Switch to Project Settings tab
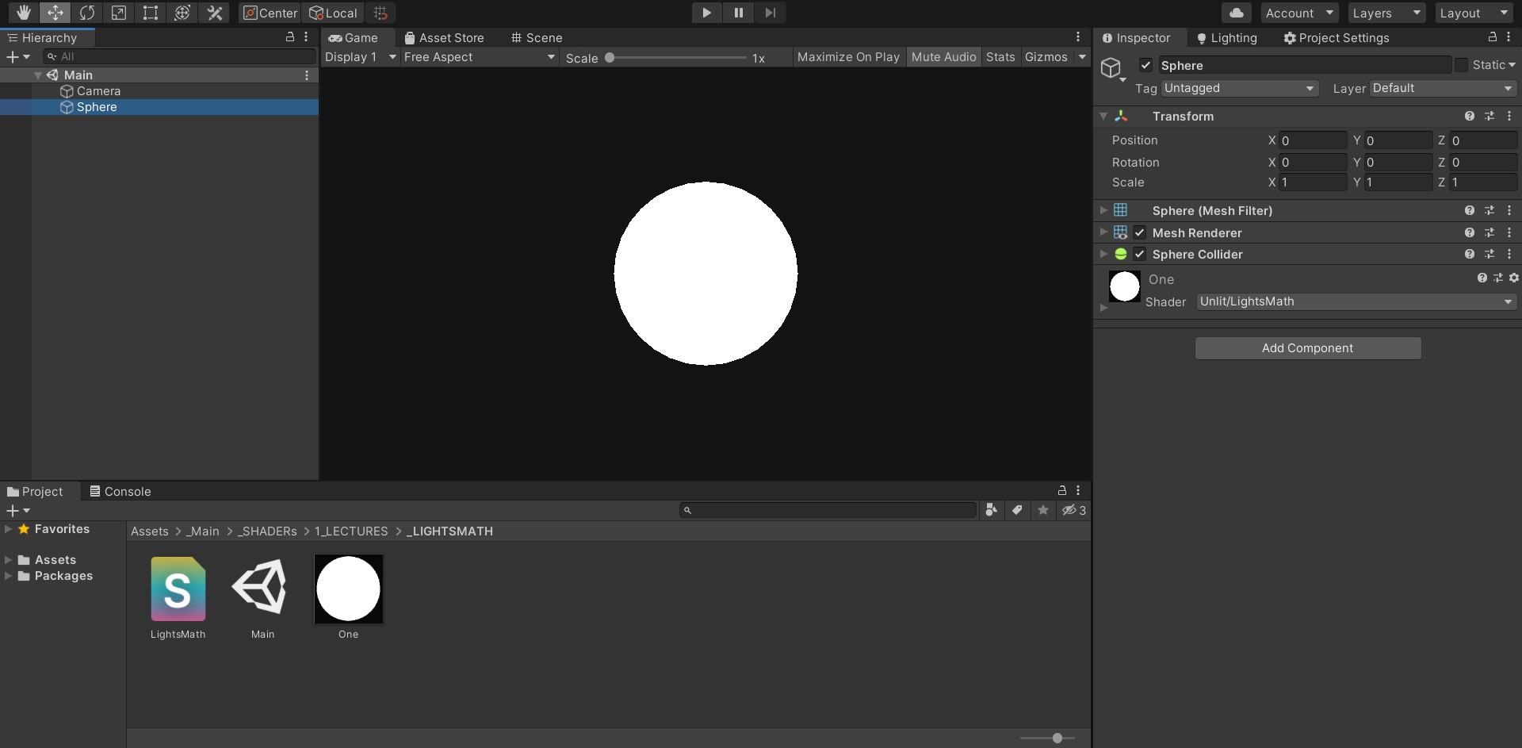This screenshot has width=1522, height=748. point(1336,37)
